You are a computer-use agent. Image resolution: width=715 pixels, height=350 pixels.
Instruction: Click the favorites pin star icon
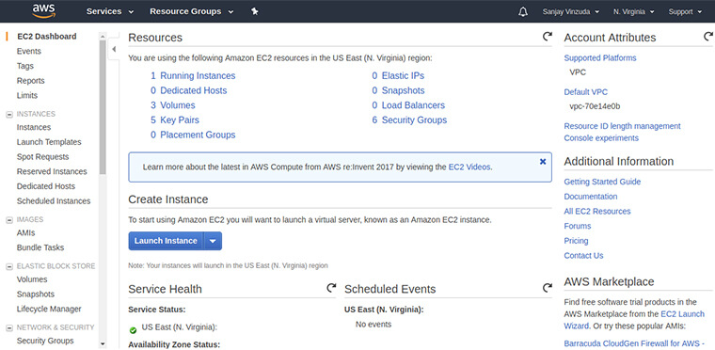(x=255, y=11)
